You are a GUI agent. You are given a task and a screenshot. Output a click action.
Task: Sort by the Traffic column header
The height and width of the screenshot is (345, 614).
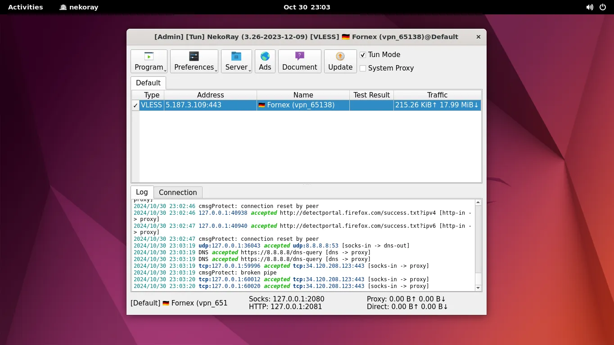(x=437, y=95)
